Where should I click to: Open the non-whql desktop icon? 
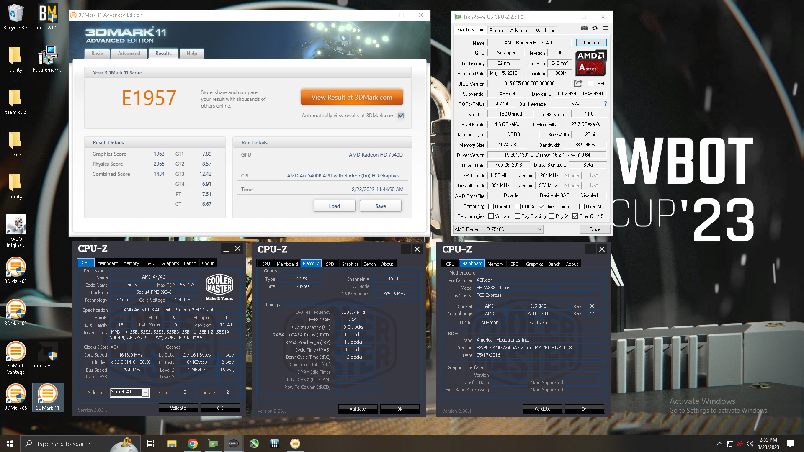48,355
